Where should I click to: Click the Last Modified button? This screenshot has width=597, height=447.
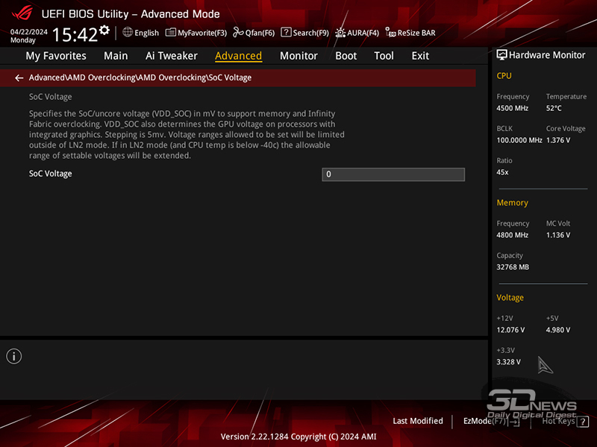[x=418, y=421]
